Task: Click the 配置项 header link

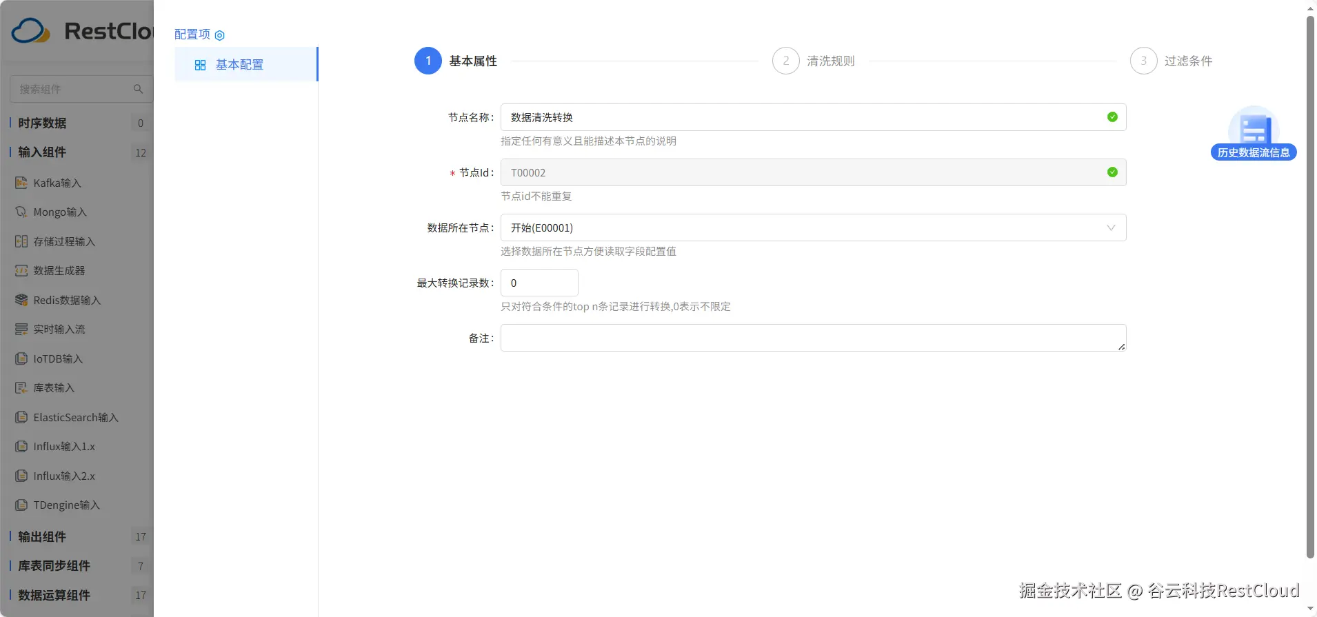Action: click(192, 34)
